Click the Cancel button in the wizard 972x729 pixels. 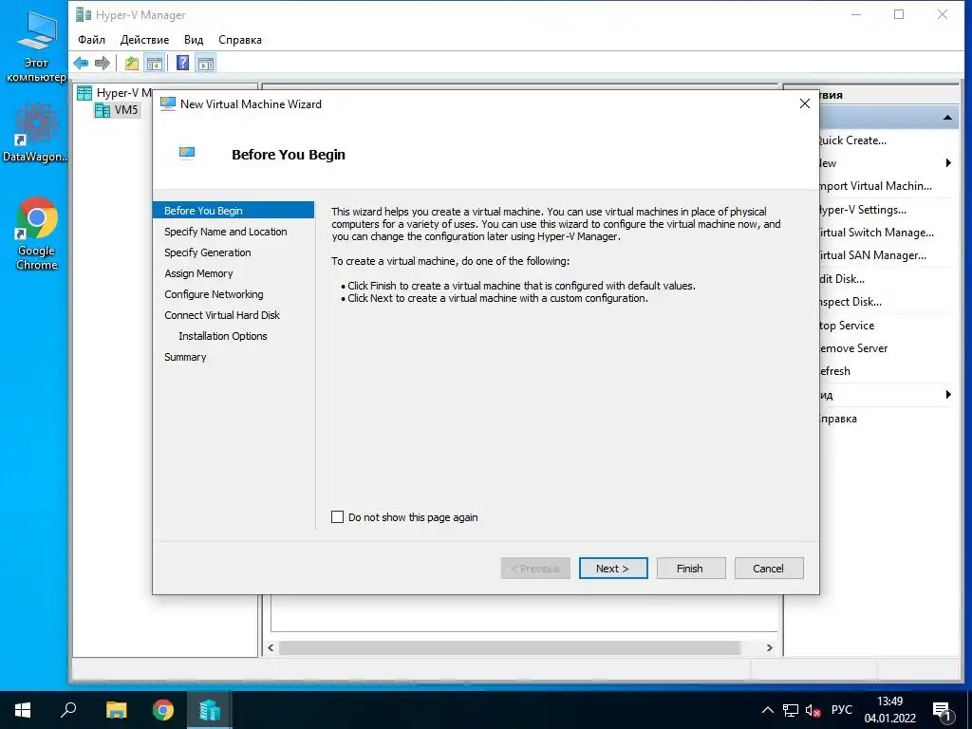coord(769,569)
